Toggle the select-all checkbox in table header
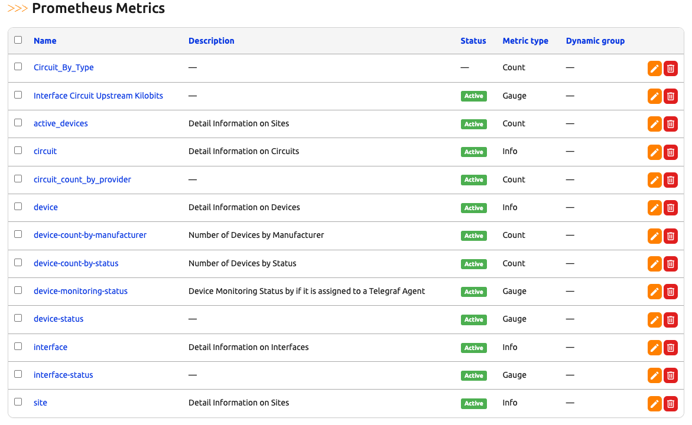Screen dimensions: 692x425 click(18, 40)
